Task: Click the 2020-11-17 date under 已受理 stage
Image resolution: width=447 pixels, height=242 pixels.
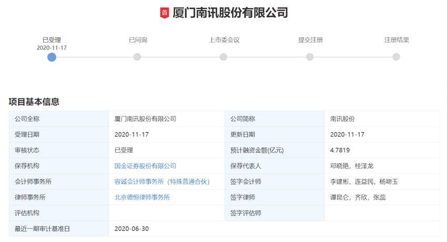Action: tap(52, 48)
